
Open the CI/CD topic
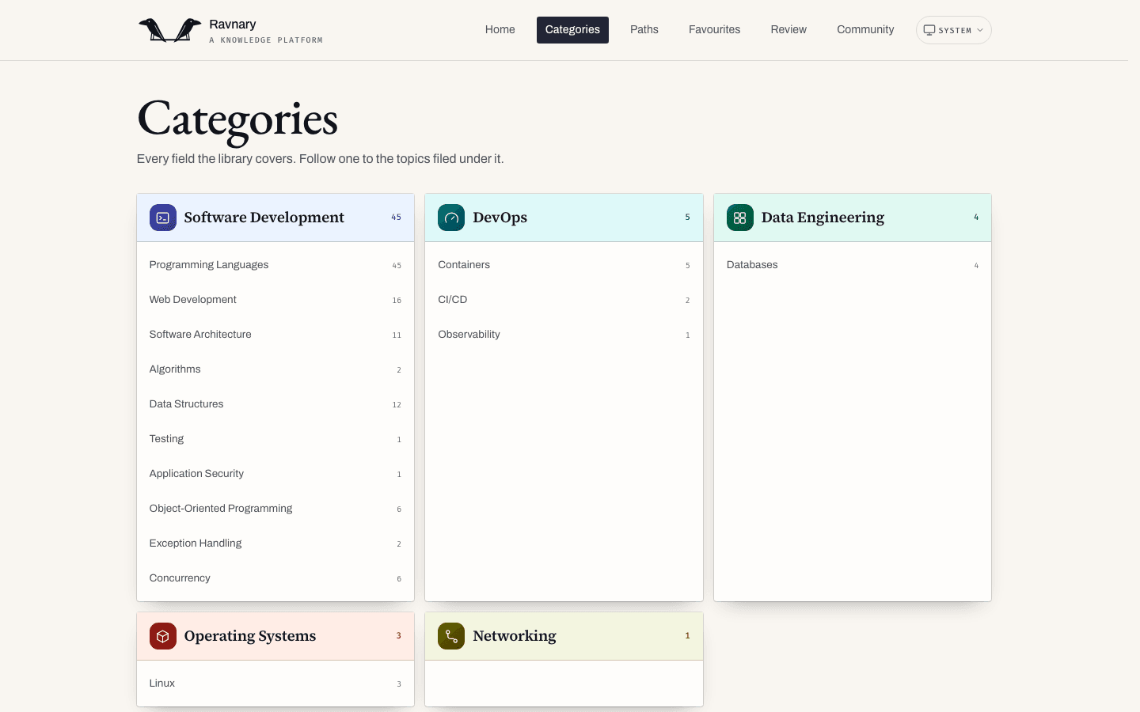tap(564, 300)
